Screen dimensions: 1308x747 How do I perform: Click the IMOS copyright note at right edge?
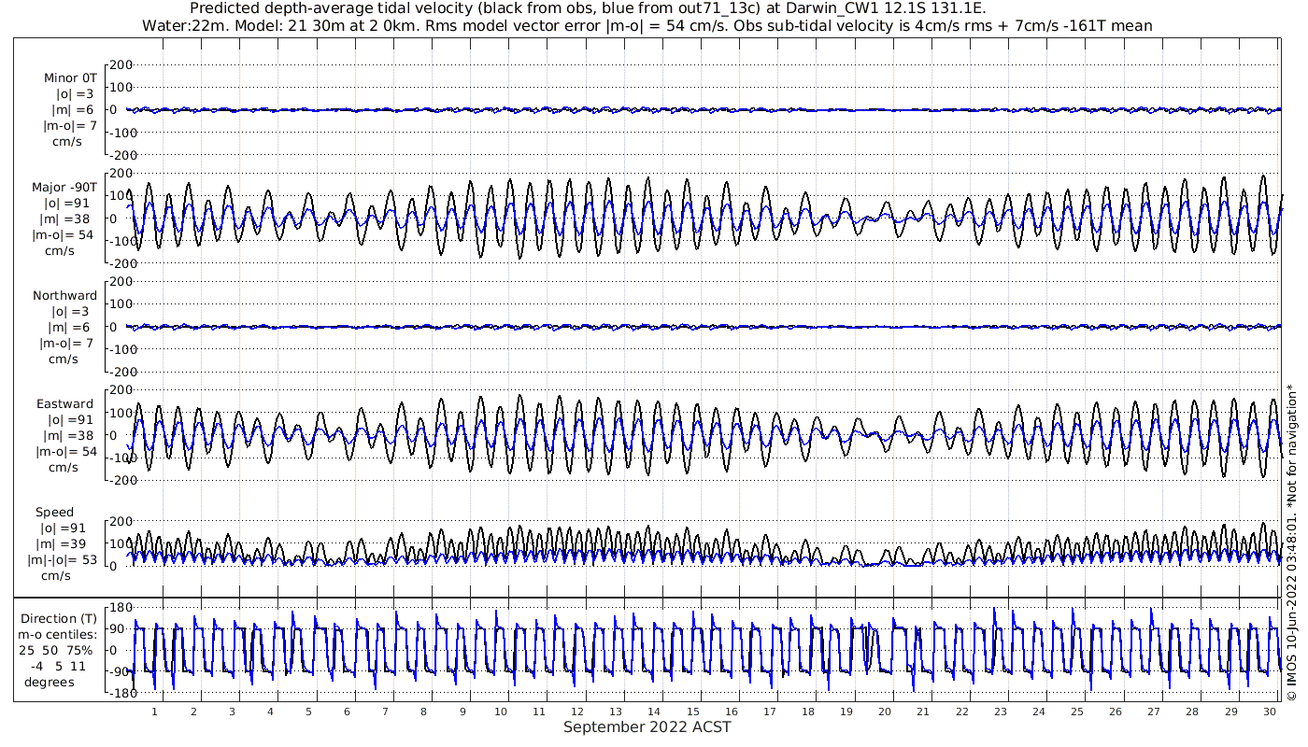coord(1291,542)
